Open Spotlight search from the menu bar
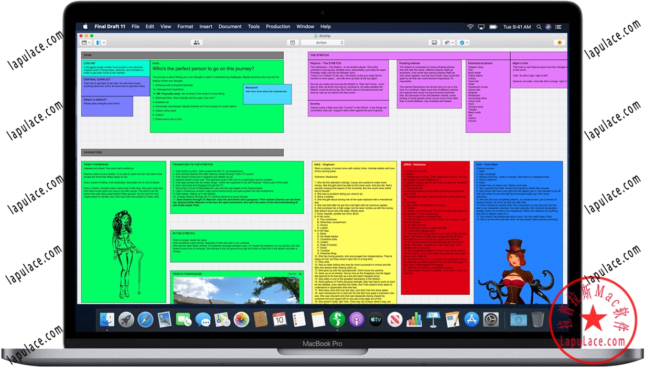 pyautogui.click(x=539, y=26)
